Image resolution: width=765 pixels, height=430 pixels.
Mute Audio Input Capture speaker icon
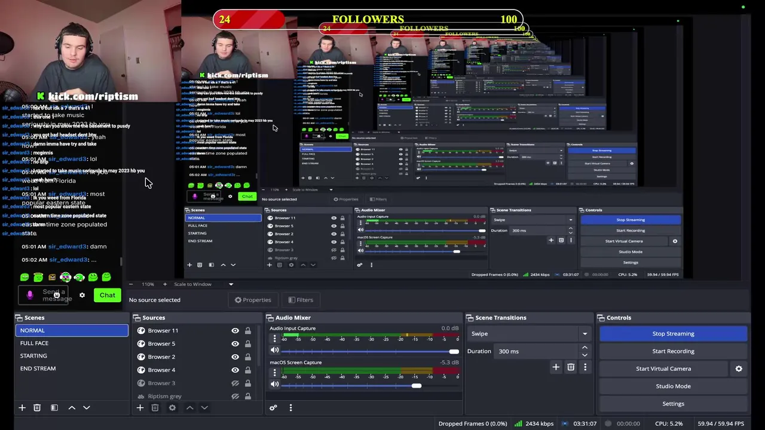point(275,351)
